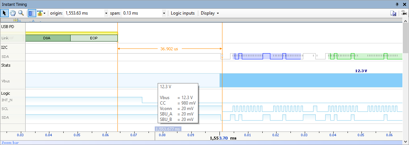Click the Vbus row label

[6, 81]
